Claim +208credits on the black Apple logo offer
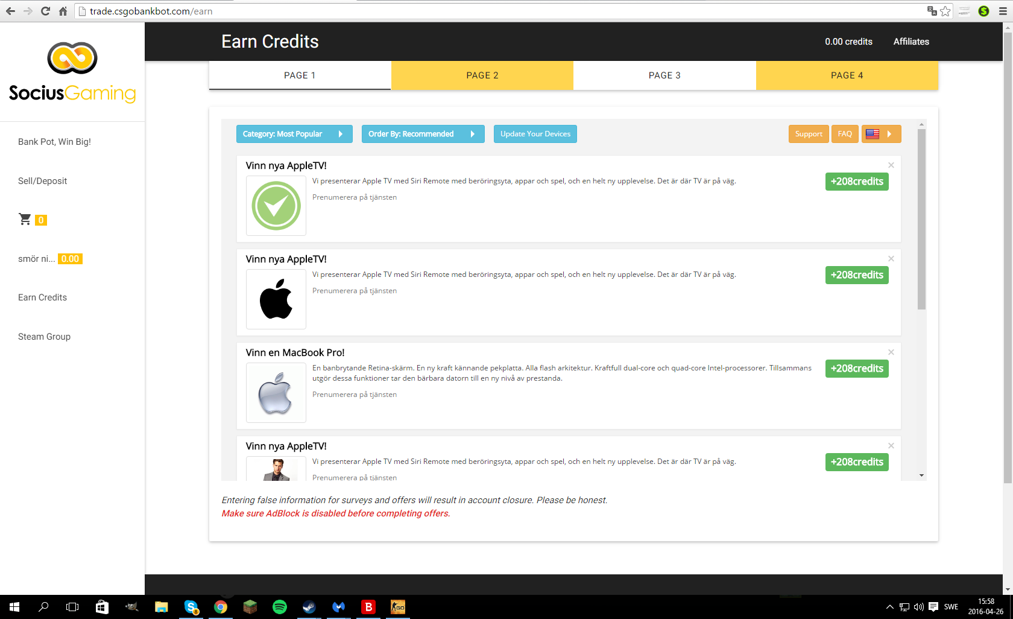 coord(857,275)
